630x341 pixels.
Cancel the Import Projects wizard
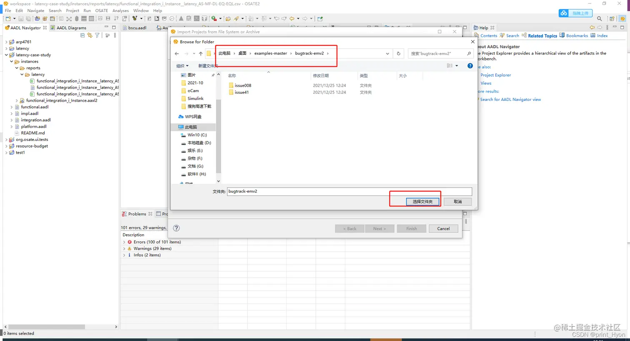pos(443,229)
